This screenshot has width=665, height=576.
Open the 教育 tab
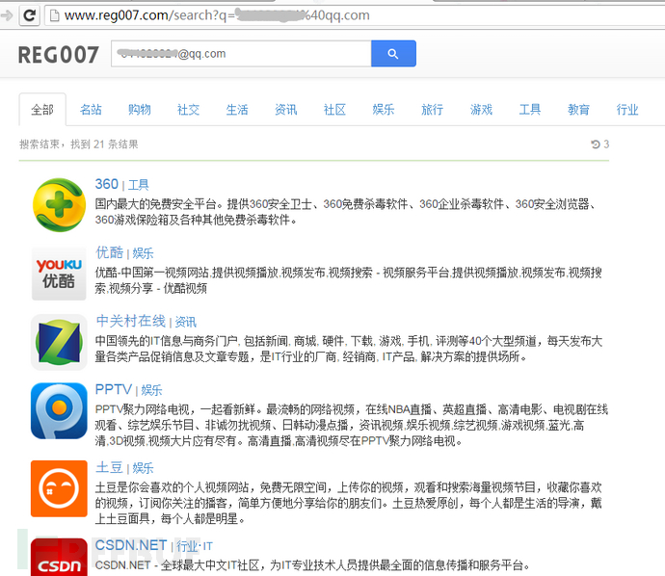[x=579, y=110]
